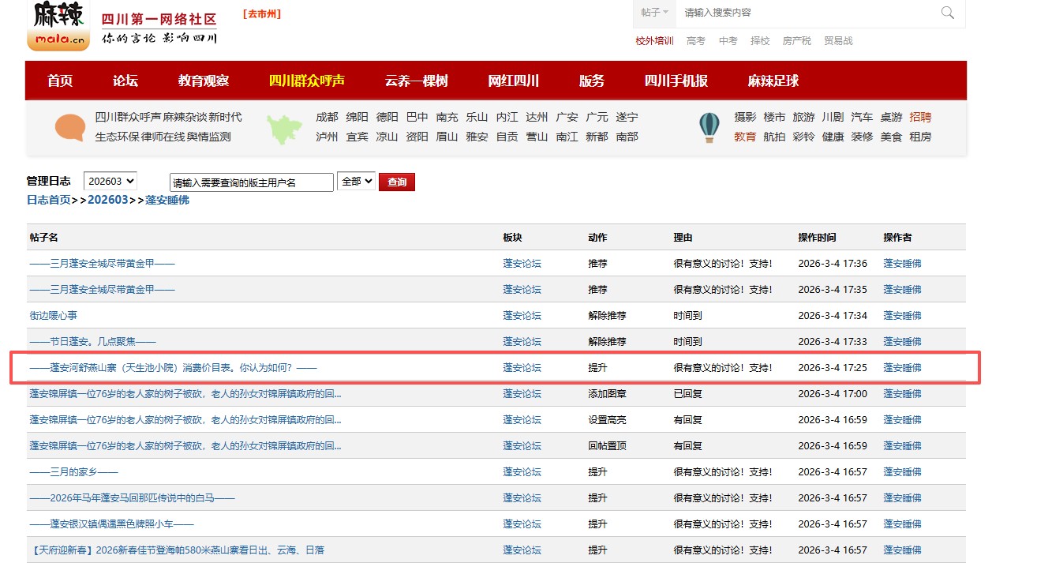1037x563 pixels.
Task: Click the green Sichuan map icon
Action: 285,128
